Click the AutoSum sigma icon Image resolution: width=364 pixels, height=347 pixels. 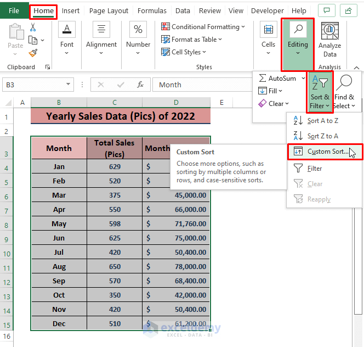[263, 78]
